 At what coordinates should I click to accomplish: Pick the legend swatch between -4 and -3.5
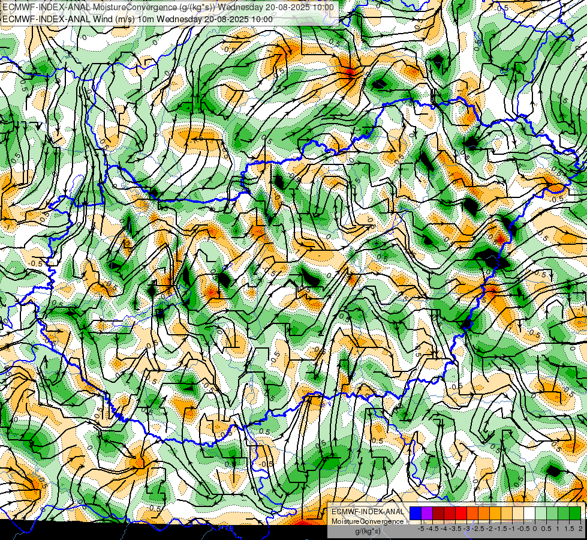click(x=450, y=514)
